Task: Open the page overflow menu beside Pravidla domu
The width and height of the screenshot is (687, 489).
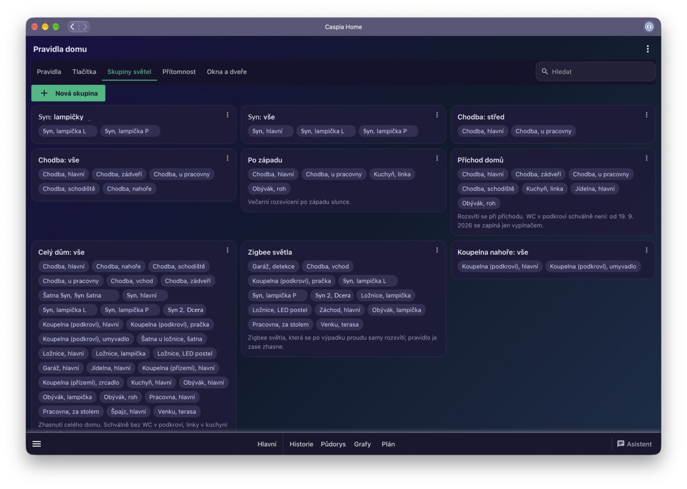Action: pos(647,49)
